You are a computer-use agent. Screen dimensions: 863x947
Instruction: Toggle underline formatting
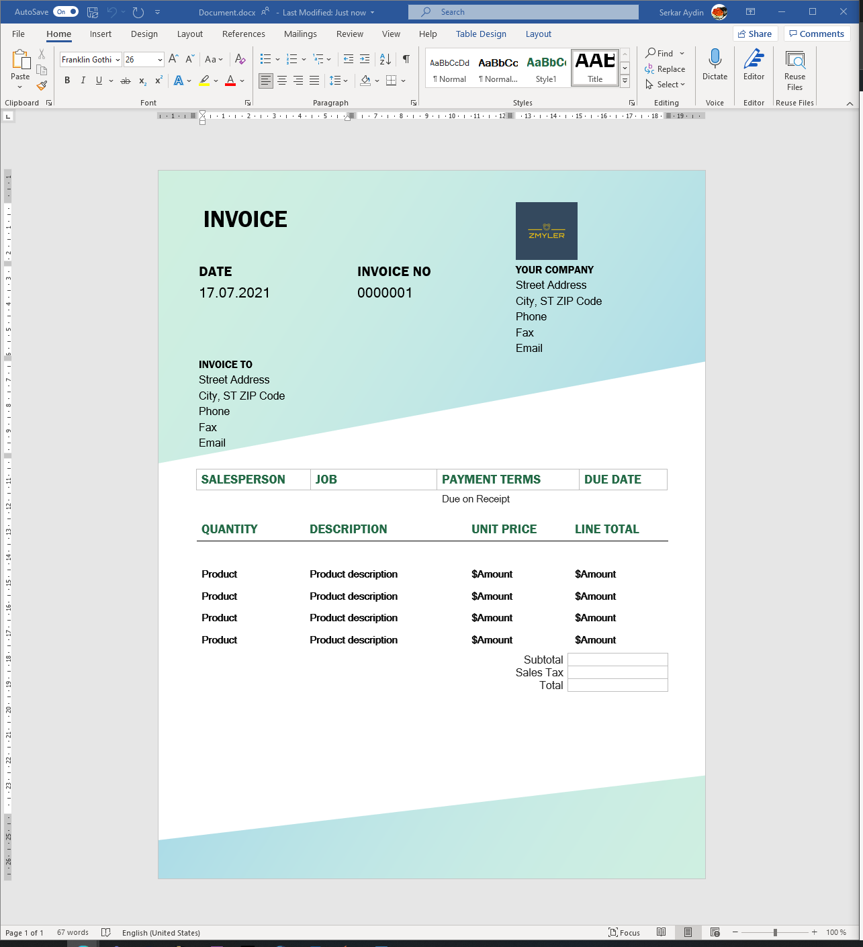pos(98,80)
